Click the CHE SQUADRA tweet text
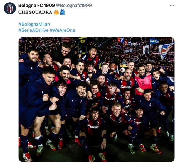The image size is (178, 165). tap(35, 12)
